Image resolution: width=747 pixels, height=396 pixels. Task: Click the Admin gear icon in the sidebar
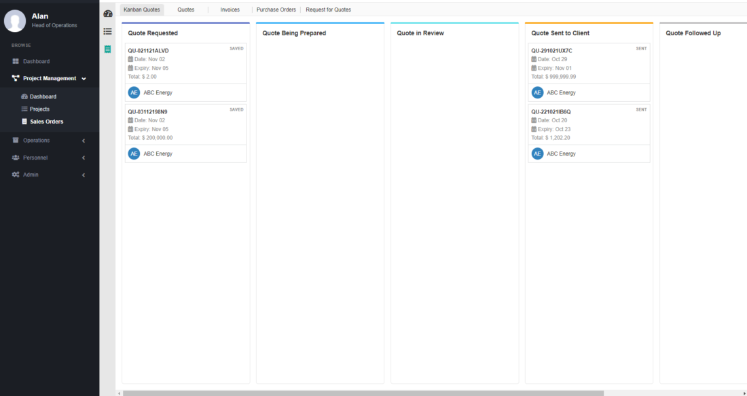15,175
